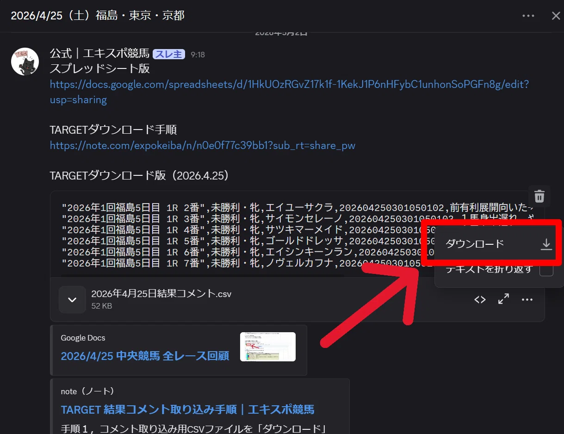Select ダウンロード from the popup menu
This screenshot has height=434, width=564.
pyautogui.click(x=499, y=244)
